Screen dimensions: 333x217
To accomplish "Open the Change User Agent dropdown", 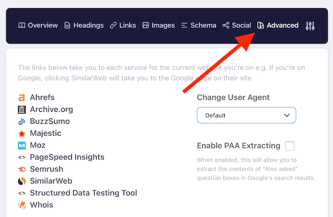I will click(246, 115).
